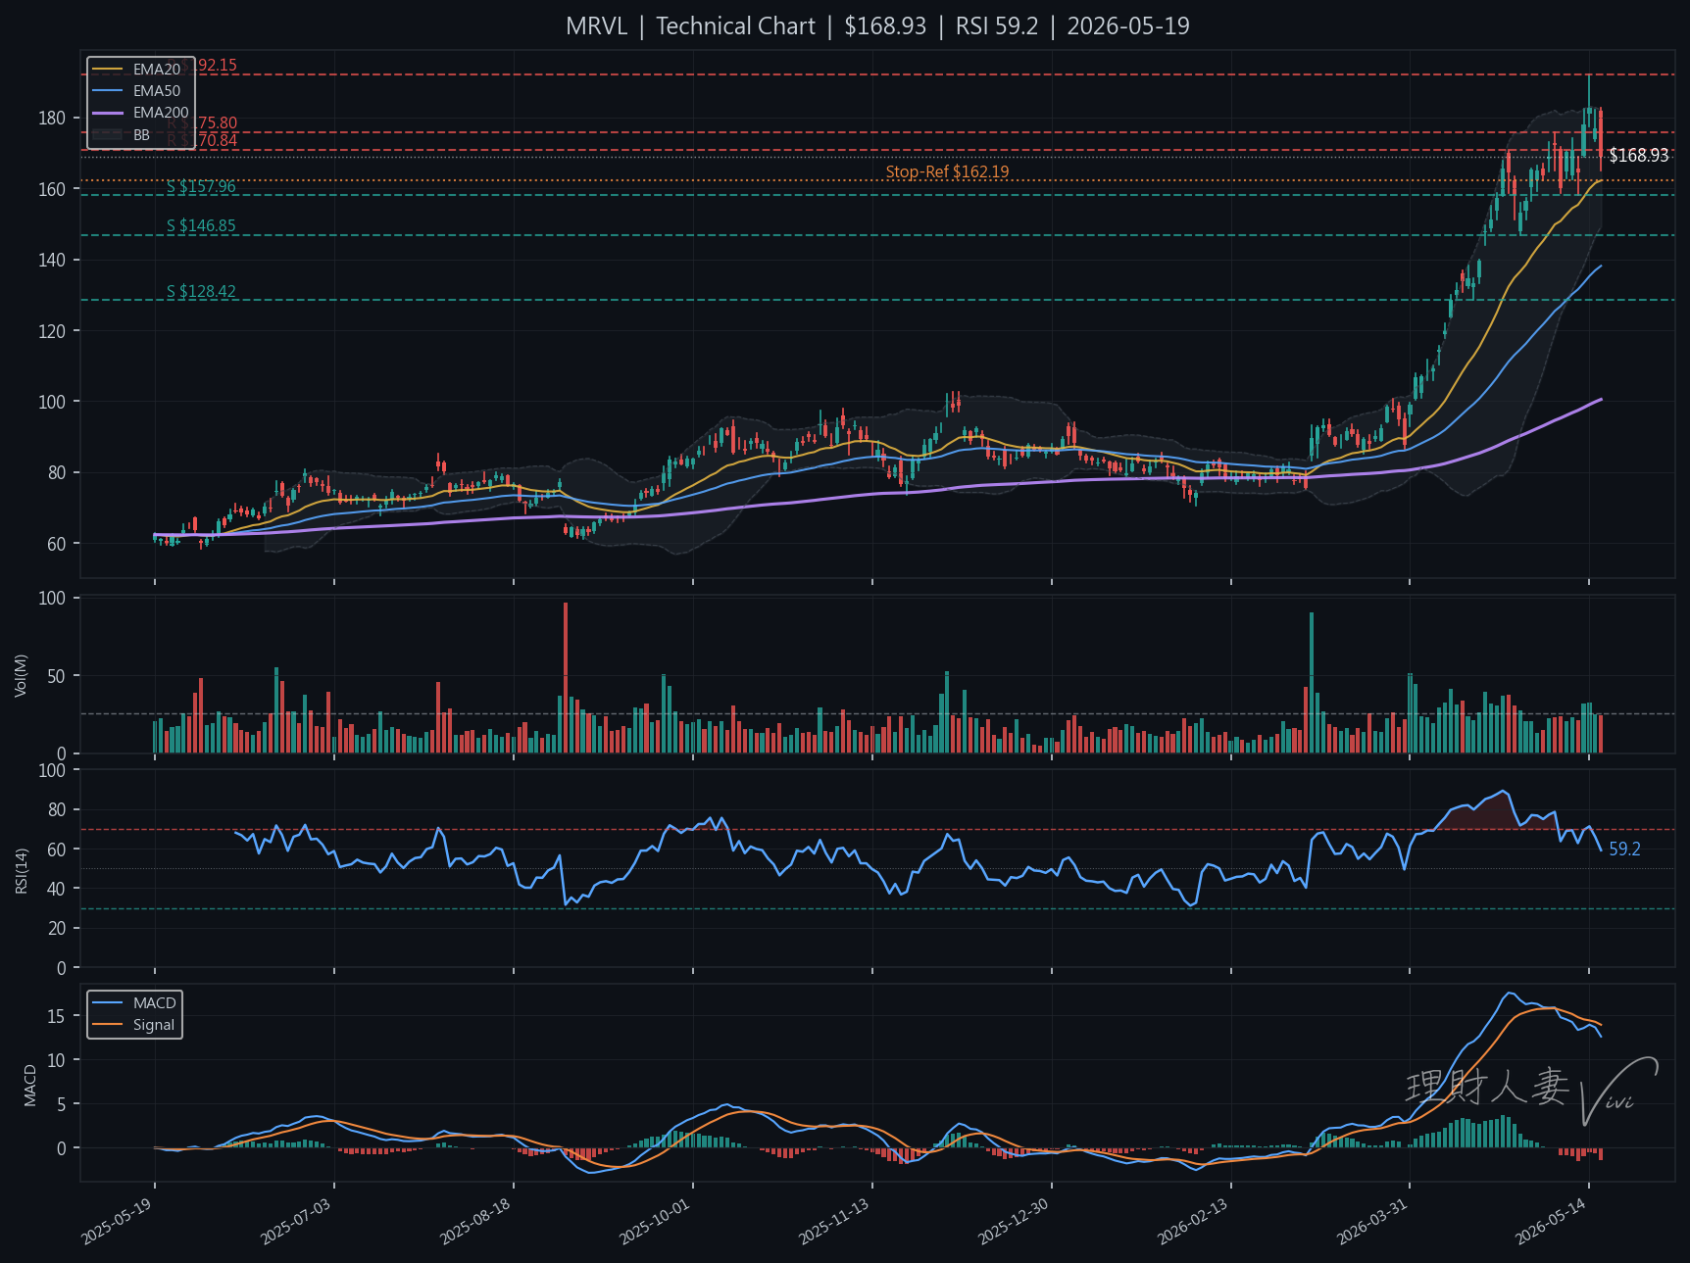Click the 80 tick on the RSI axis

tap(57, 810)
